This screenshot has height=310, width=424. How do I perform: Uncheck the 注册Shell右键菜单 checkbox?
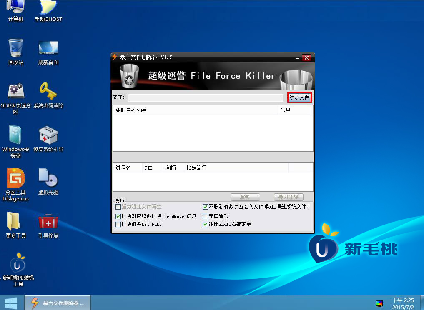point(205,224)
